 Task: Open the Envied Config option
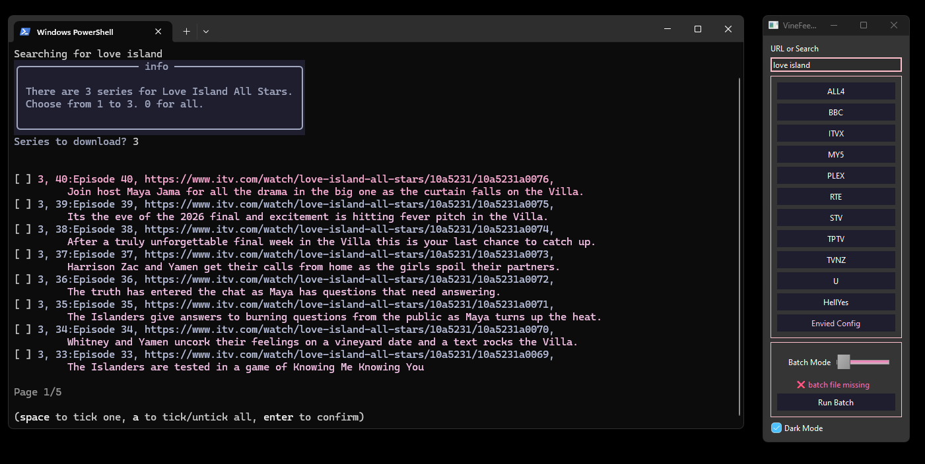[x=836, y=324]
